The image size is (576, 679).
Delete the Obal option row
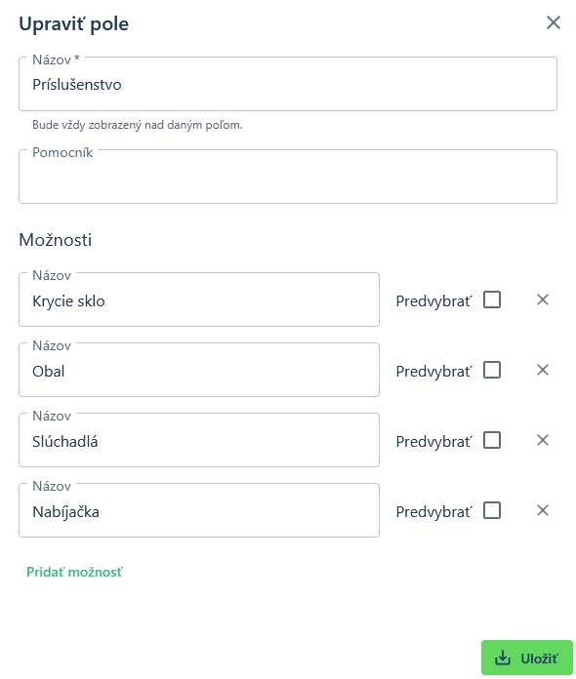[x=543, y=370]
